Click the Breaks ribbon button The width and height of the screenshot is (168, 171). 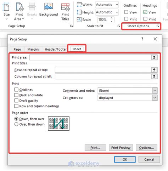tap(32, 11)
